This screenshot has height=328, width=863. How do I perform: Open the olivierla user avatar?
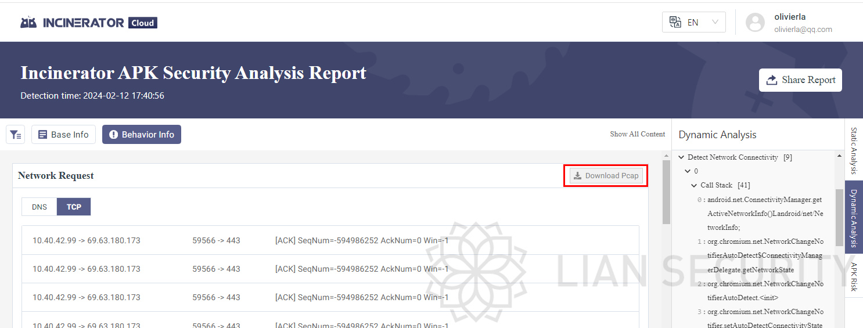755,23
